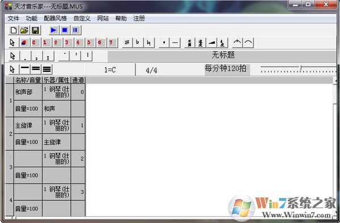Select arrow pointer in underline toolbar
The width and height of the screenshot is (340, 223).
12,69
